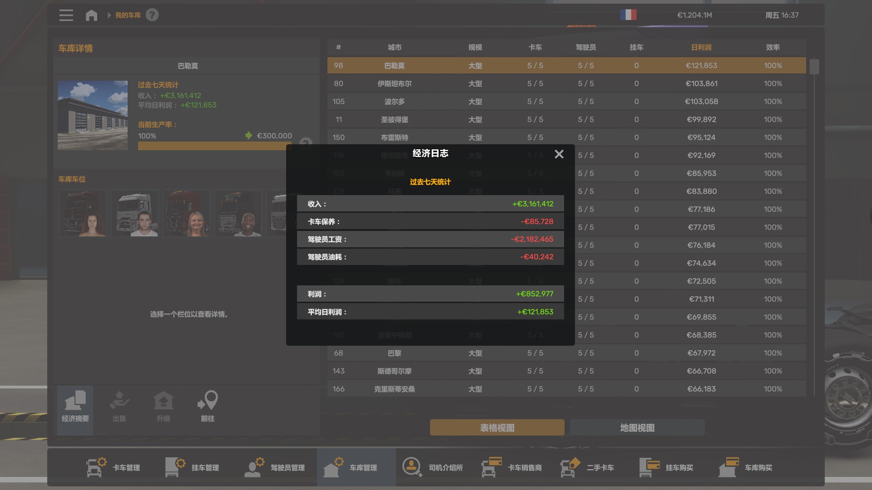Viewport: 872px width, 490px height.
Task: Open Trailer Management (挂车管理)
Action: (193, 467)
